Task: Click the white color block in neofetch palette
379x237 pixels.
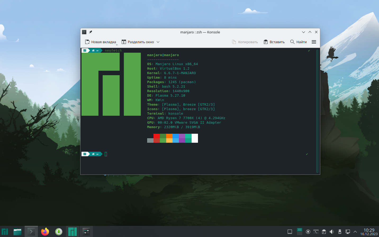Action: click(x=195, y=138)
